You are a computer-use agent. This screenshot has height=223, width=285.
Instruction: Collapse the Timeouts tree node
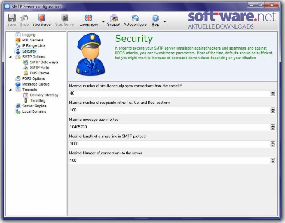[10, 90]
